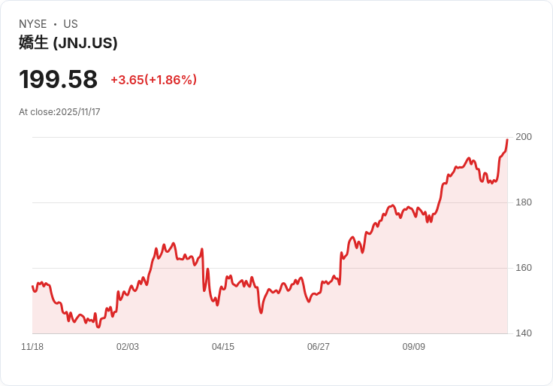Image resolution: width=553 pixels, height=386 pixels.
Task: Click the NYSE exchange label
Action: [33, 24]
